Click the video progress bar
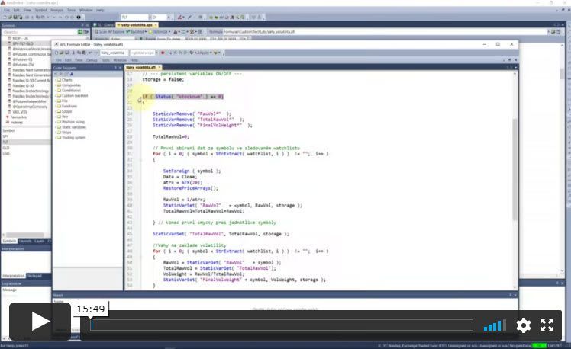This screenshot has width=571, height=349. [282, 325]
